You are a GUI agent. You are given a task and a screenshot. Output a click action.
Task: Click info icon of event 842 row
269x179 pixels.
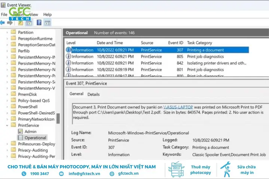coord(68,63)
